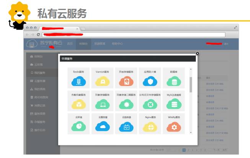This screenshot has width=250, height=158.
Task: Select the MySQL数据库 service icon
Action: (174, 104)
